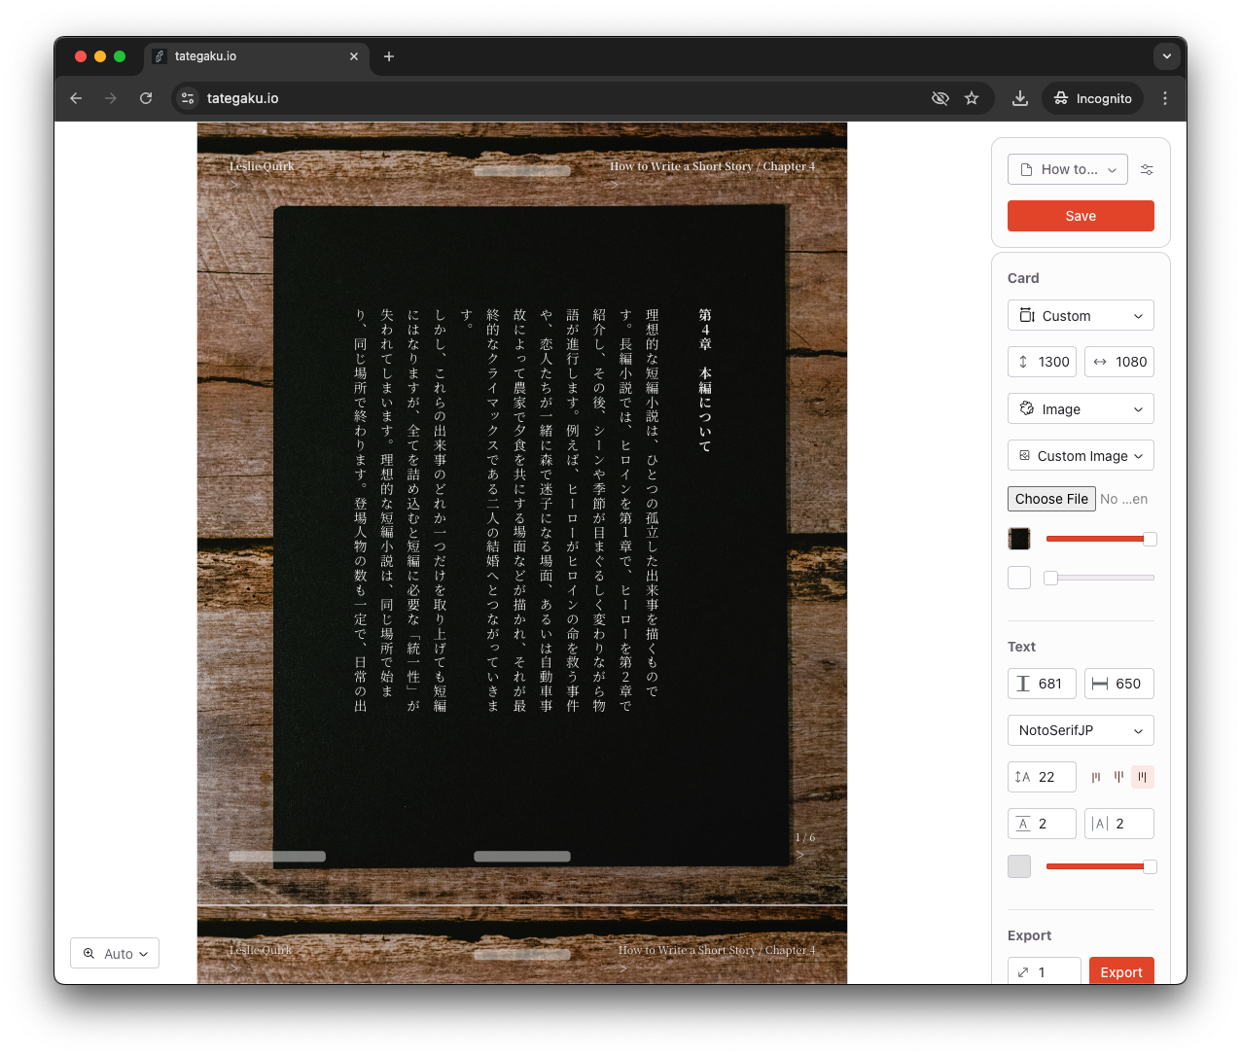Toggle center text alignment option

tap(1118, 777)
